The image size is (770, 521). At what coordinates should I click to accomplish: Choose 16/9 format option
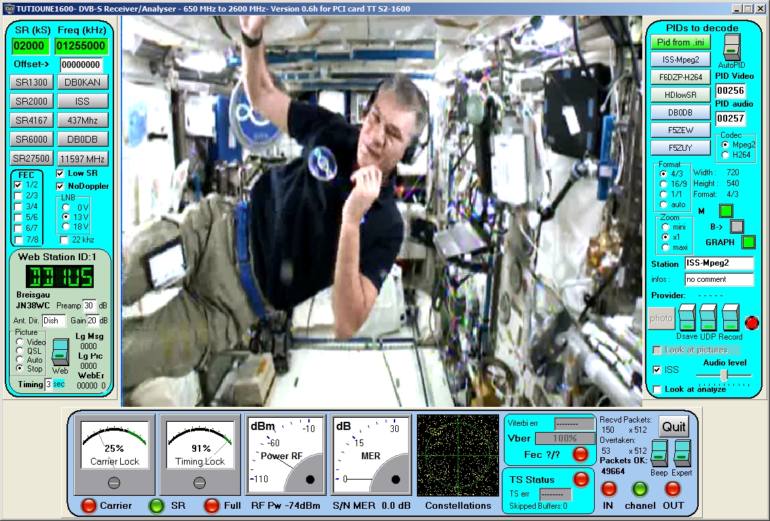coord(663,184)
